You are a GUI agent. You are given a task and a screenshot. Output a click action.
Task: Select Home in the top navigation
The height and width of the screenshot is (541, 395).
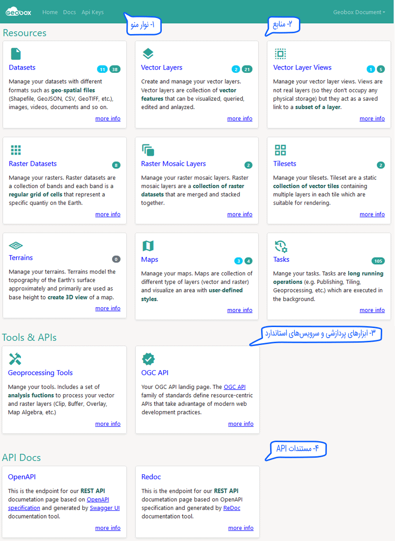click(50, 12)
